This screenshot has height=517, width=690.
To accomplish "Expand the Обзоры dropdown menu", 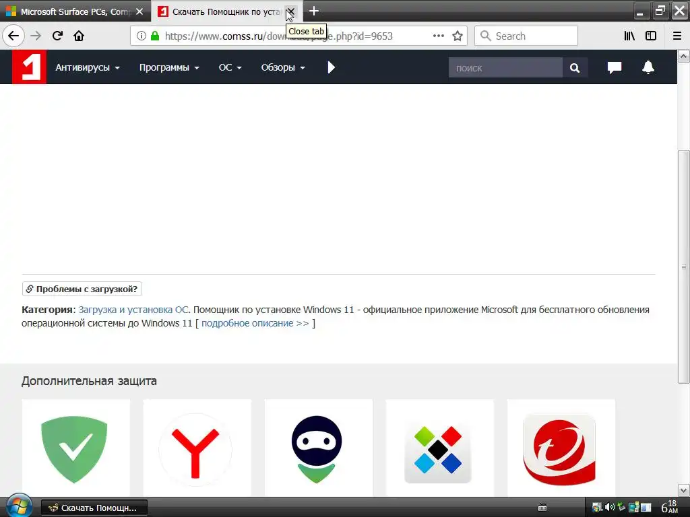I will 283,67.
